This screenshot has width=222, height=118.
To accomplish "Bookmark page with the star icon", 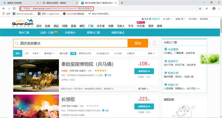I will coord(200,8).
